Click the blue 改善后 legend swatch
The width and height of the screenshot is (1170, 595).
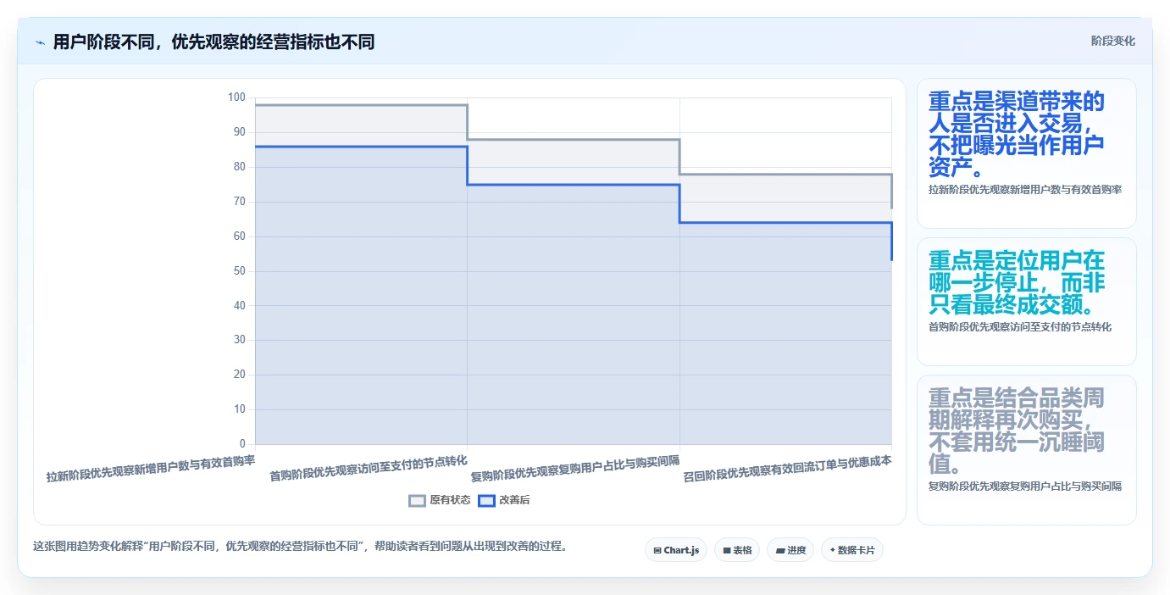(486, 500)
